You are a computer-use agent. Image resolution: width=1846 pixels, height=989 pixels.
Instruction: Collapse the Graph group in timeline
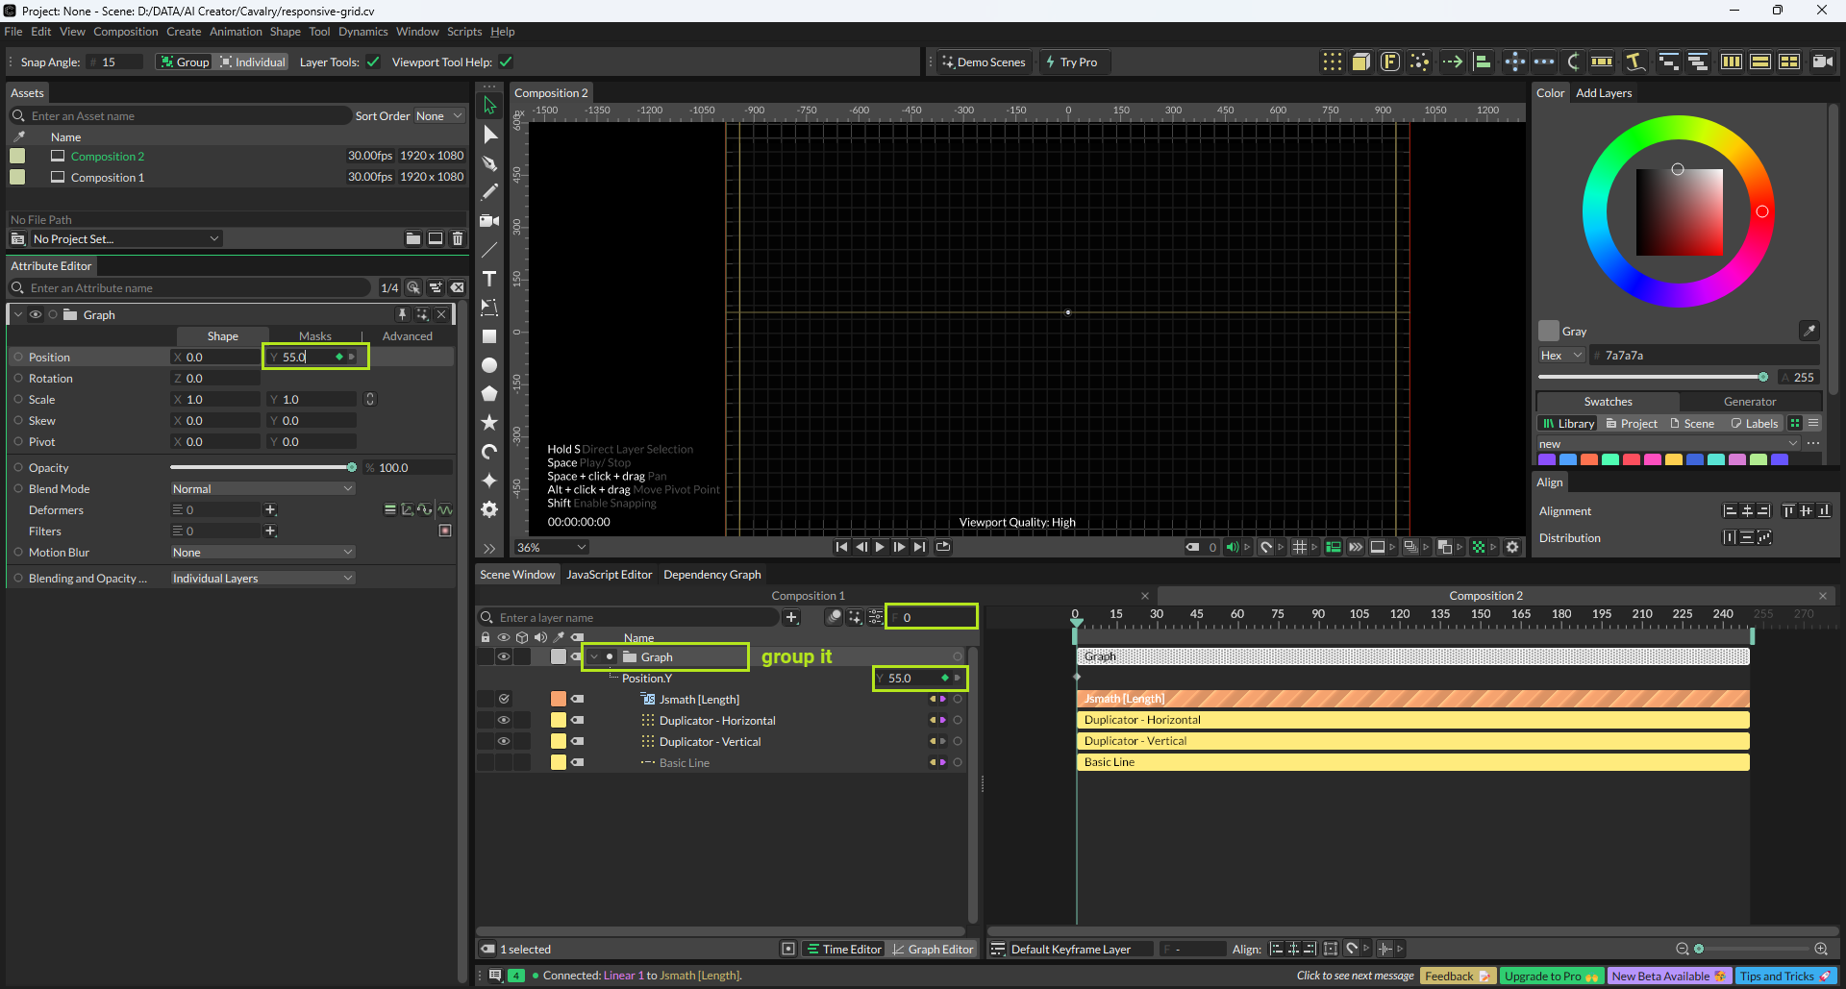pyautogui.click(x=594, y=657)
